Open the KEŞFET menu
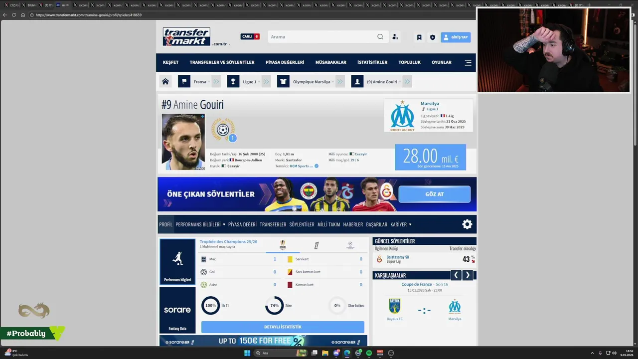638x359 pixels. (x=170, y=62)
